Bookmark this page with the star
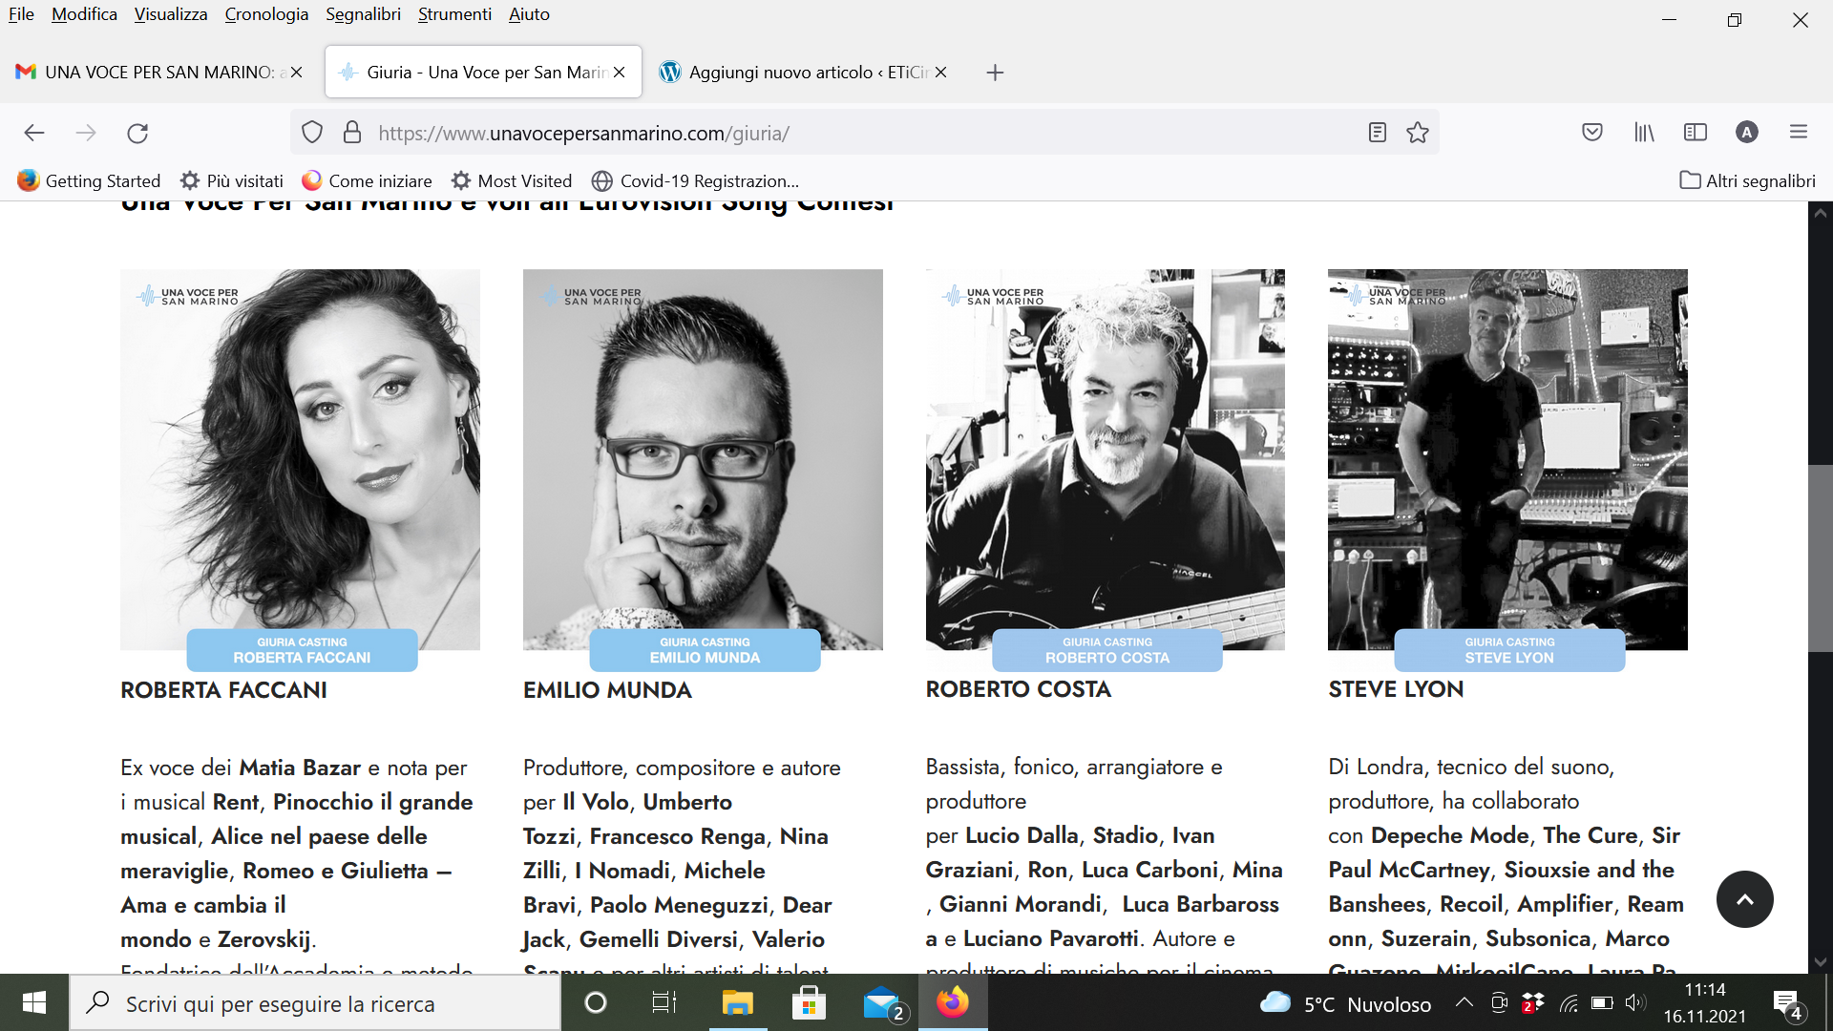 [x=1418, y=133]
